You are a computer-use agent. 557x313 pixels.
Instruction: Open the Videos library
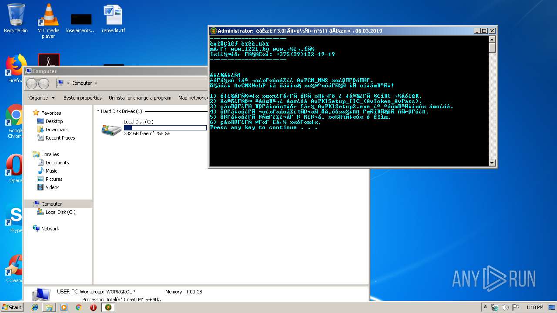52,187
